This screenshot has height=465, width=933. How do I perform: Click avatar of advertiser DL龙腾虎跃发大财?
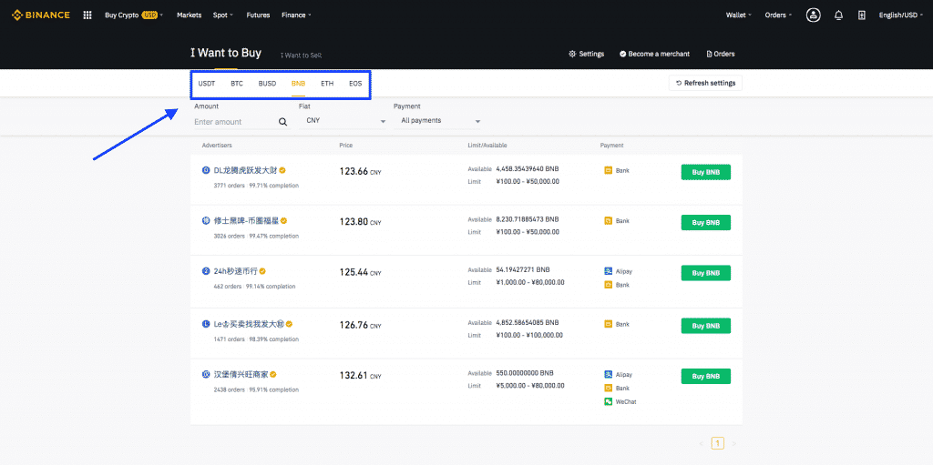click(x=206, y=170)
